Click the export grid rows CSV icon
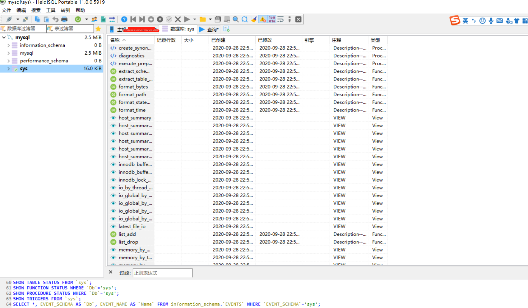The image size is (528, 308). 103,19
